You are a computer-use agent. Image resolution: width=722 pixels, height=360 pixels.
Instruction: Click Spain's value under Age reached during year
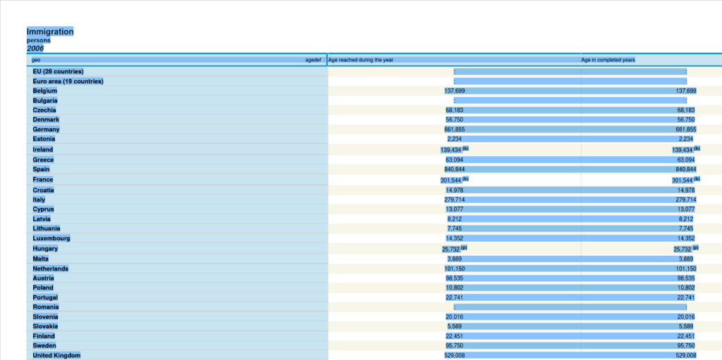pyautogui.click(x=454, y=170)
